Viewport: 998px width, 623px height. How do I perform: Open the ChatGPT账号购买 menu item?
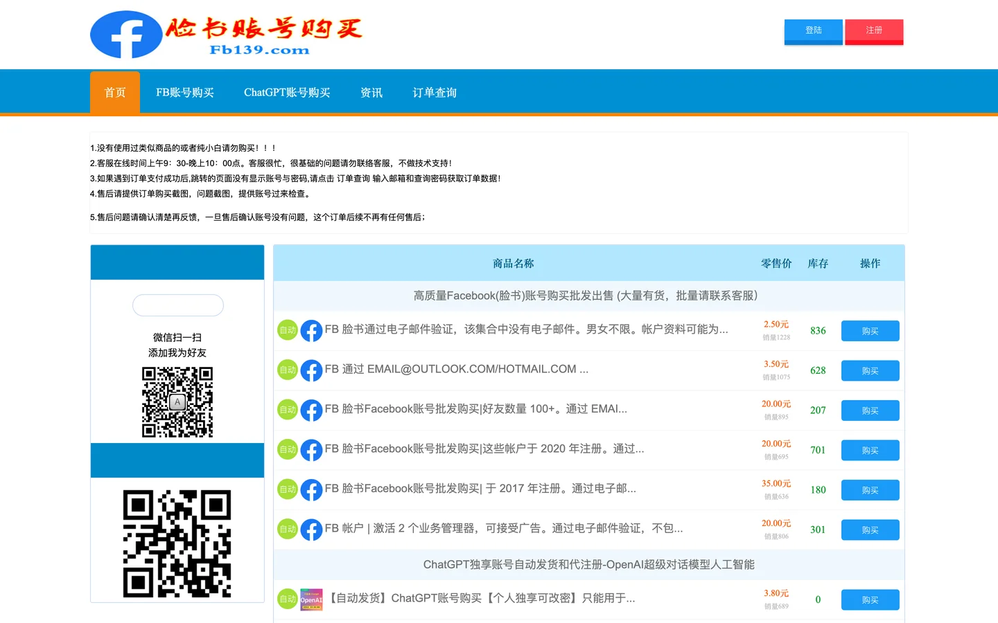287,92
